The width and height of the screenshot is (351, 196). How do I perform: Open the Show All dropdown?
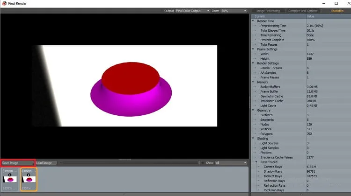point(231,163)
